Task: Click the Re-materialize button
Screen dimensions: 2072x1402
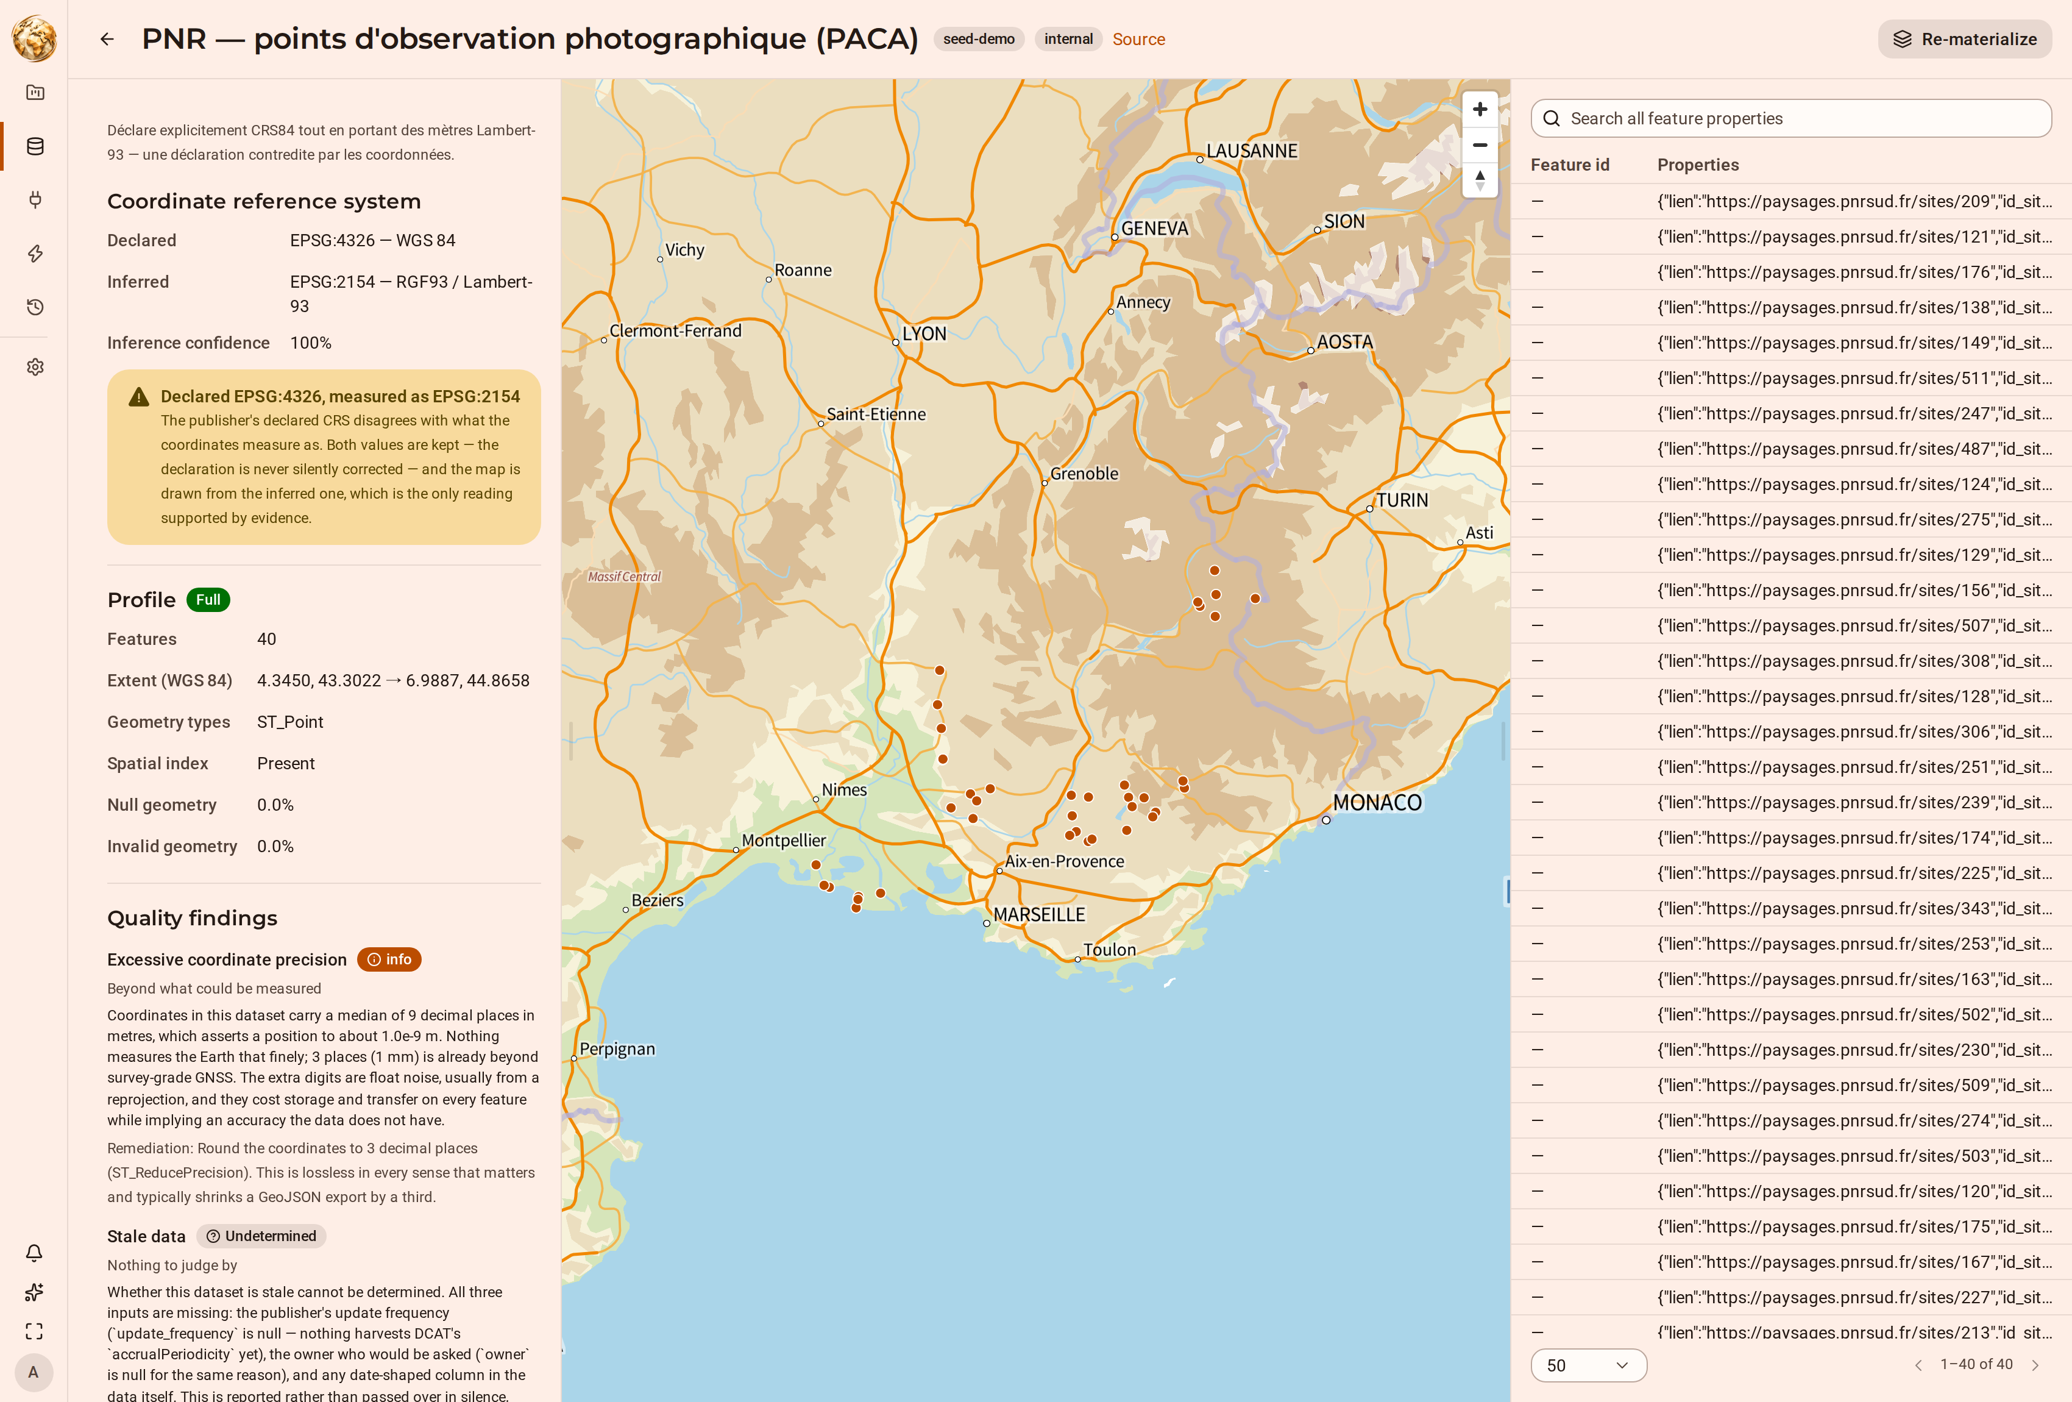Action: pyautogui.click(x=1965, y=39)
